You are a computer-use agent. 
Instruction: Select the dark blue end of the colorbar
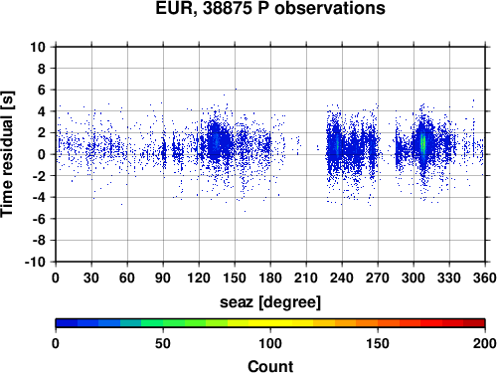(67, 323)
